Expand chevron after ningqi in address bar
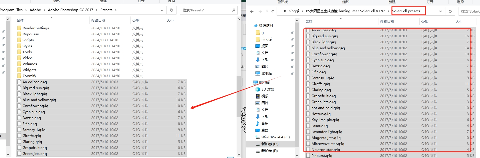Screen dimensions: 480x158 (x=302, y=11)
